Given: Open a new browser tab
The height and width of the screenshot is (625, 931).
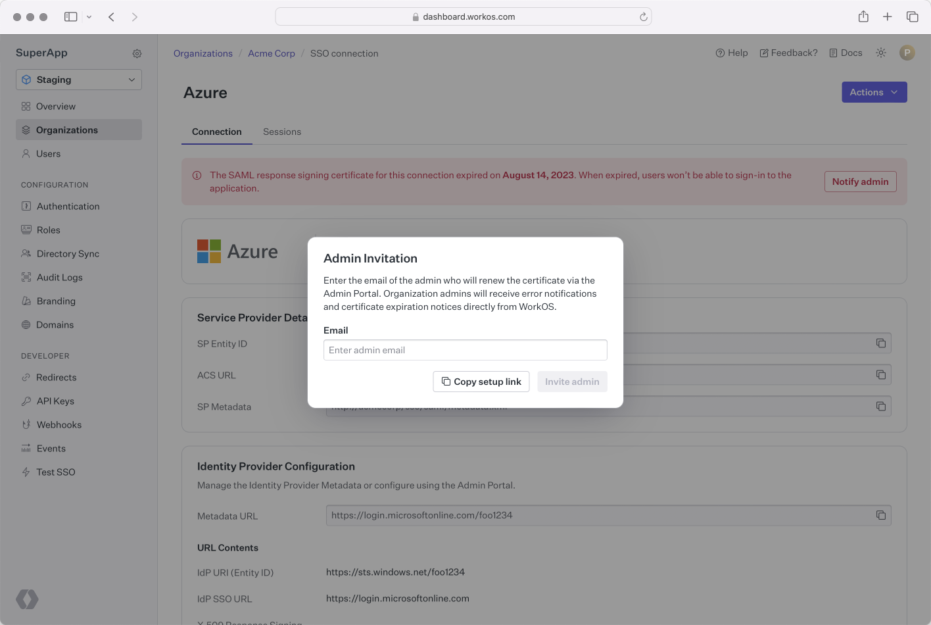Looking at the screenshot, I should tap(887, 17).
